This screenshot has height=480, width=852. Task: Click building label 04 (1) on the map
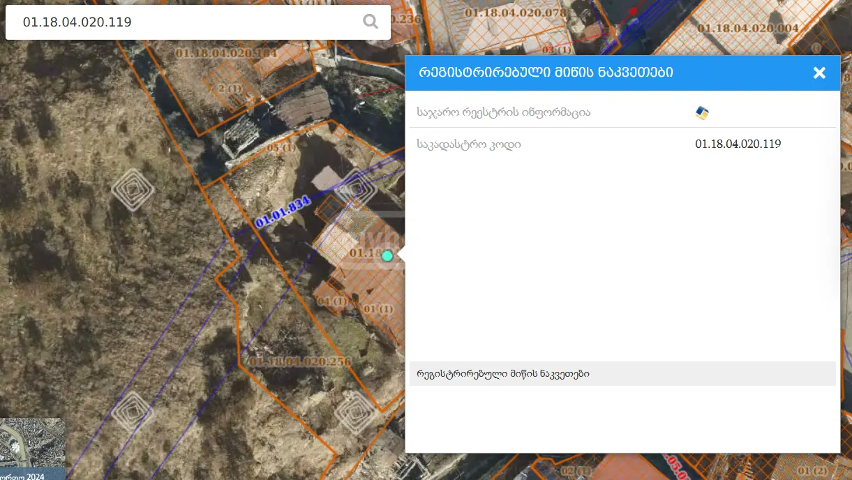(332, 301)
